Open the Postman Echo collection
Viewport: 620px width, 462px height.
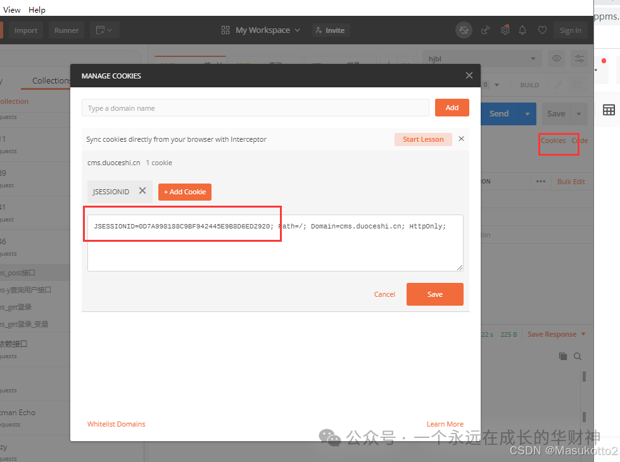[x=35, y=418]
